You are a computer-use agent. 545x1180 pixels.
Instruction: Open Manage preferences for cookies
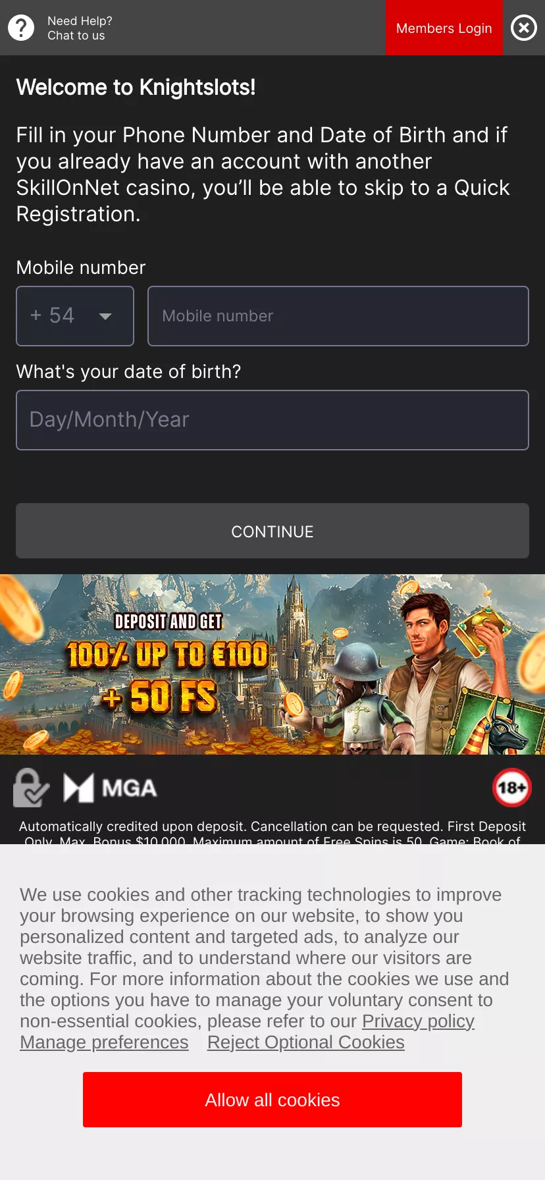[104, 1042]
